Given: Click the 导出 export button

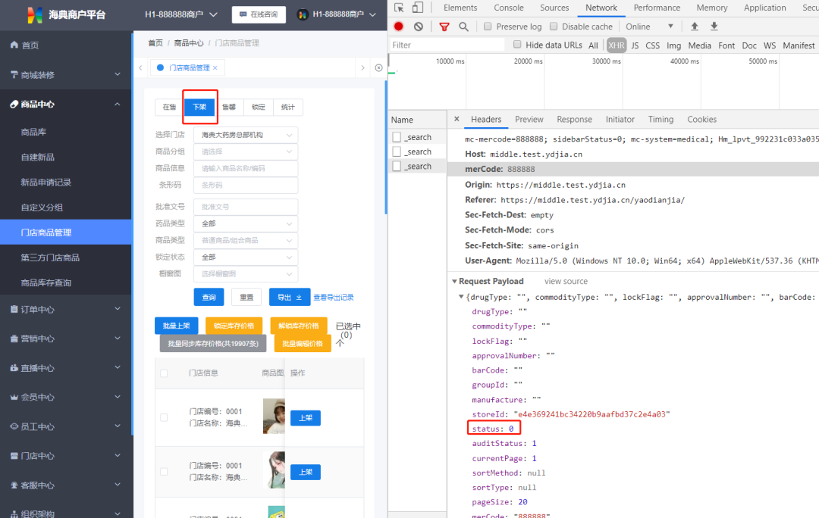Looking at the screenshot, I should coord(290,297).
